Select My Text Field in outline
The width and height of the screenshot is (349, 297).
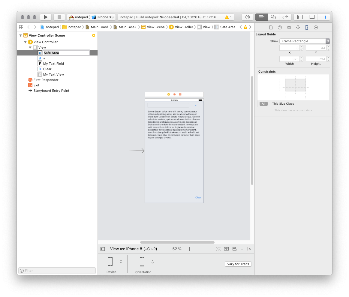(53, 64)
